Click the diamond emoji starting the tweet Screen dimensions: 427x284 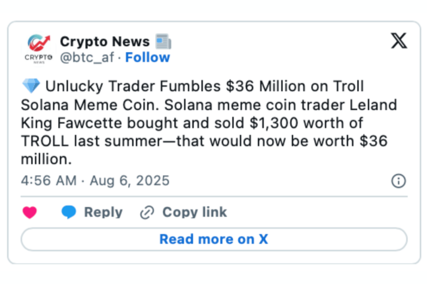click(x=30, y=87)
